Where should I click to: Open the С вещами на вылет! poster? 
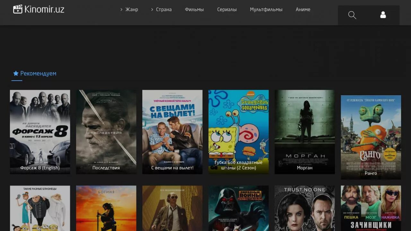click(172, 132)
